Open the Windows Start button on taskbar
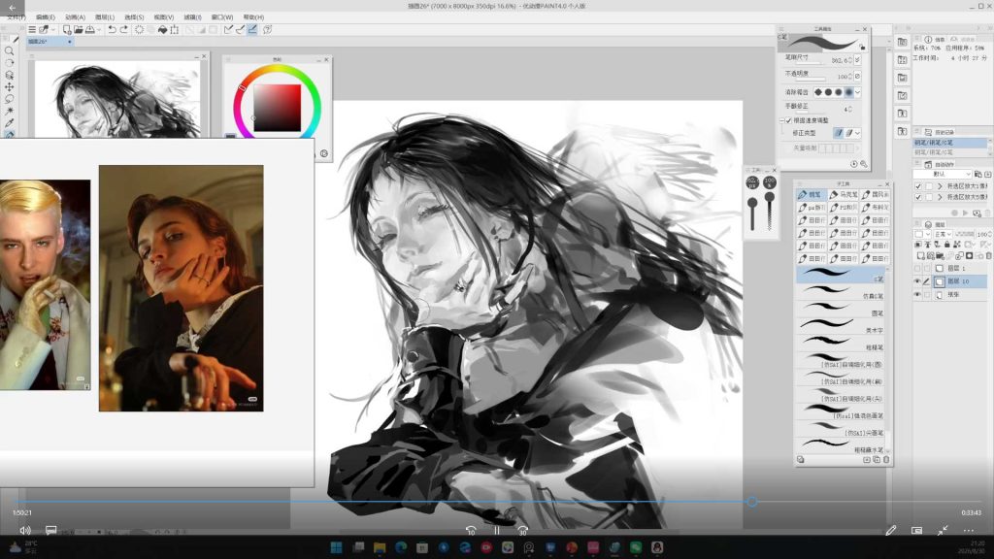The width and height of the screenshot is (994, 559). click(337, 547)
